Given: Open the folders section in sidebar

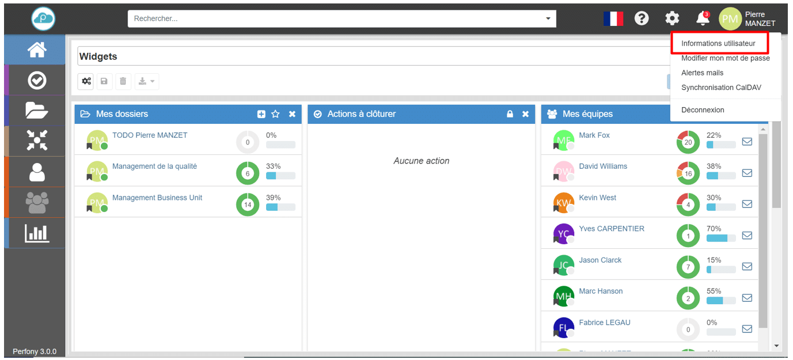Looking at the screenshot, I should click(x=37, y=111).
